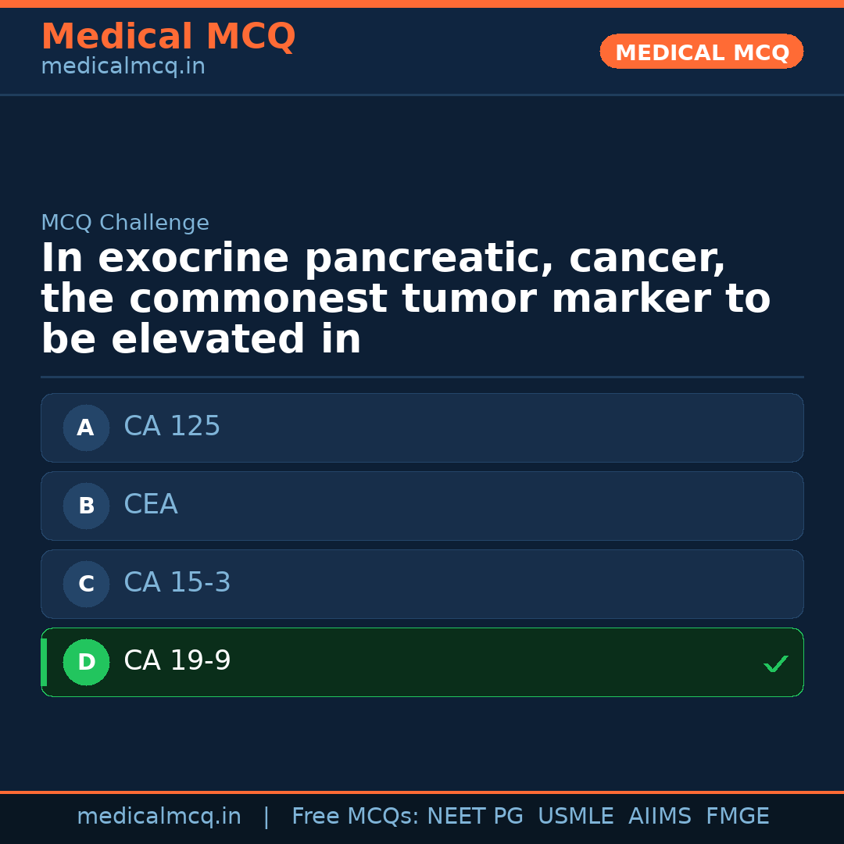Select the CA 125 answer option
844x844 pixels.
click(422, 427)
